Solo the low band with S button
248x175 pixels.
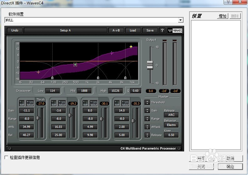(x=22, y=103)
